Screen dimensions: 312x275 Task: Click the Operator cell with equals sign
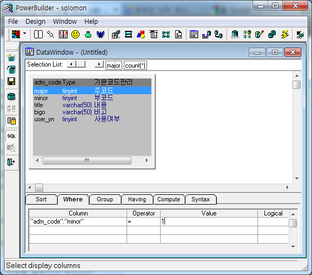point(143,221)
